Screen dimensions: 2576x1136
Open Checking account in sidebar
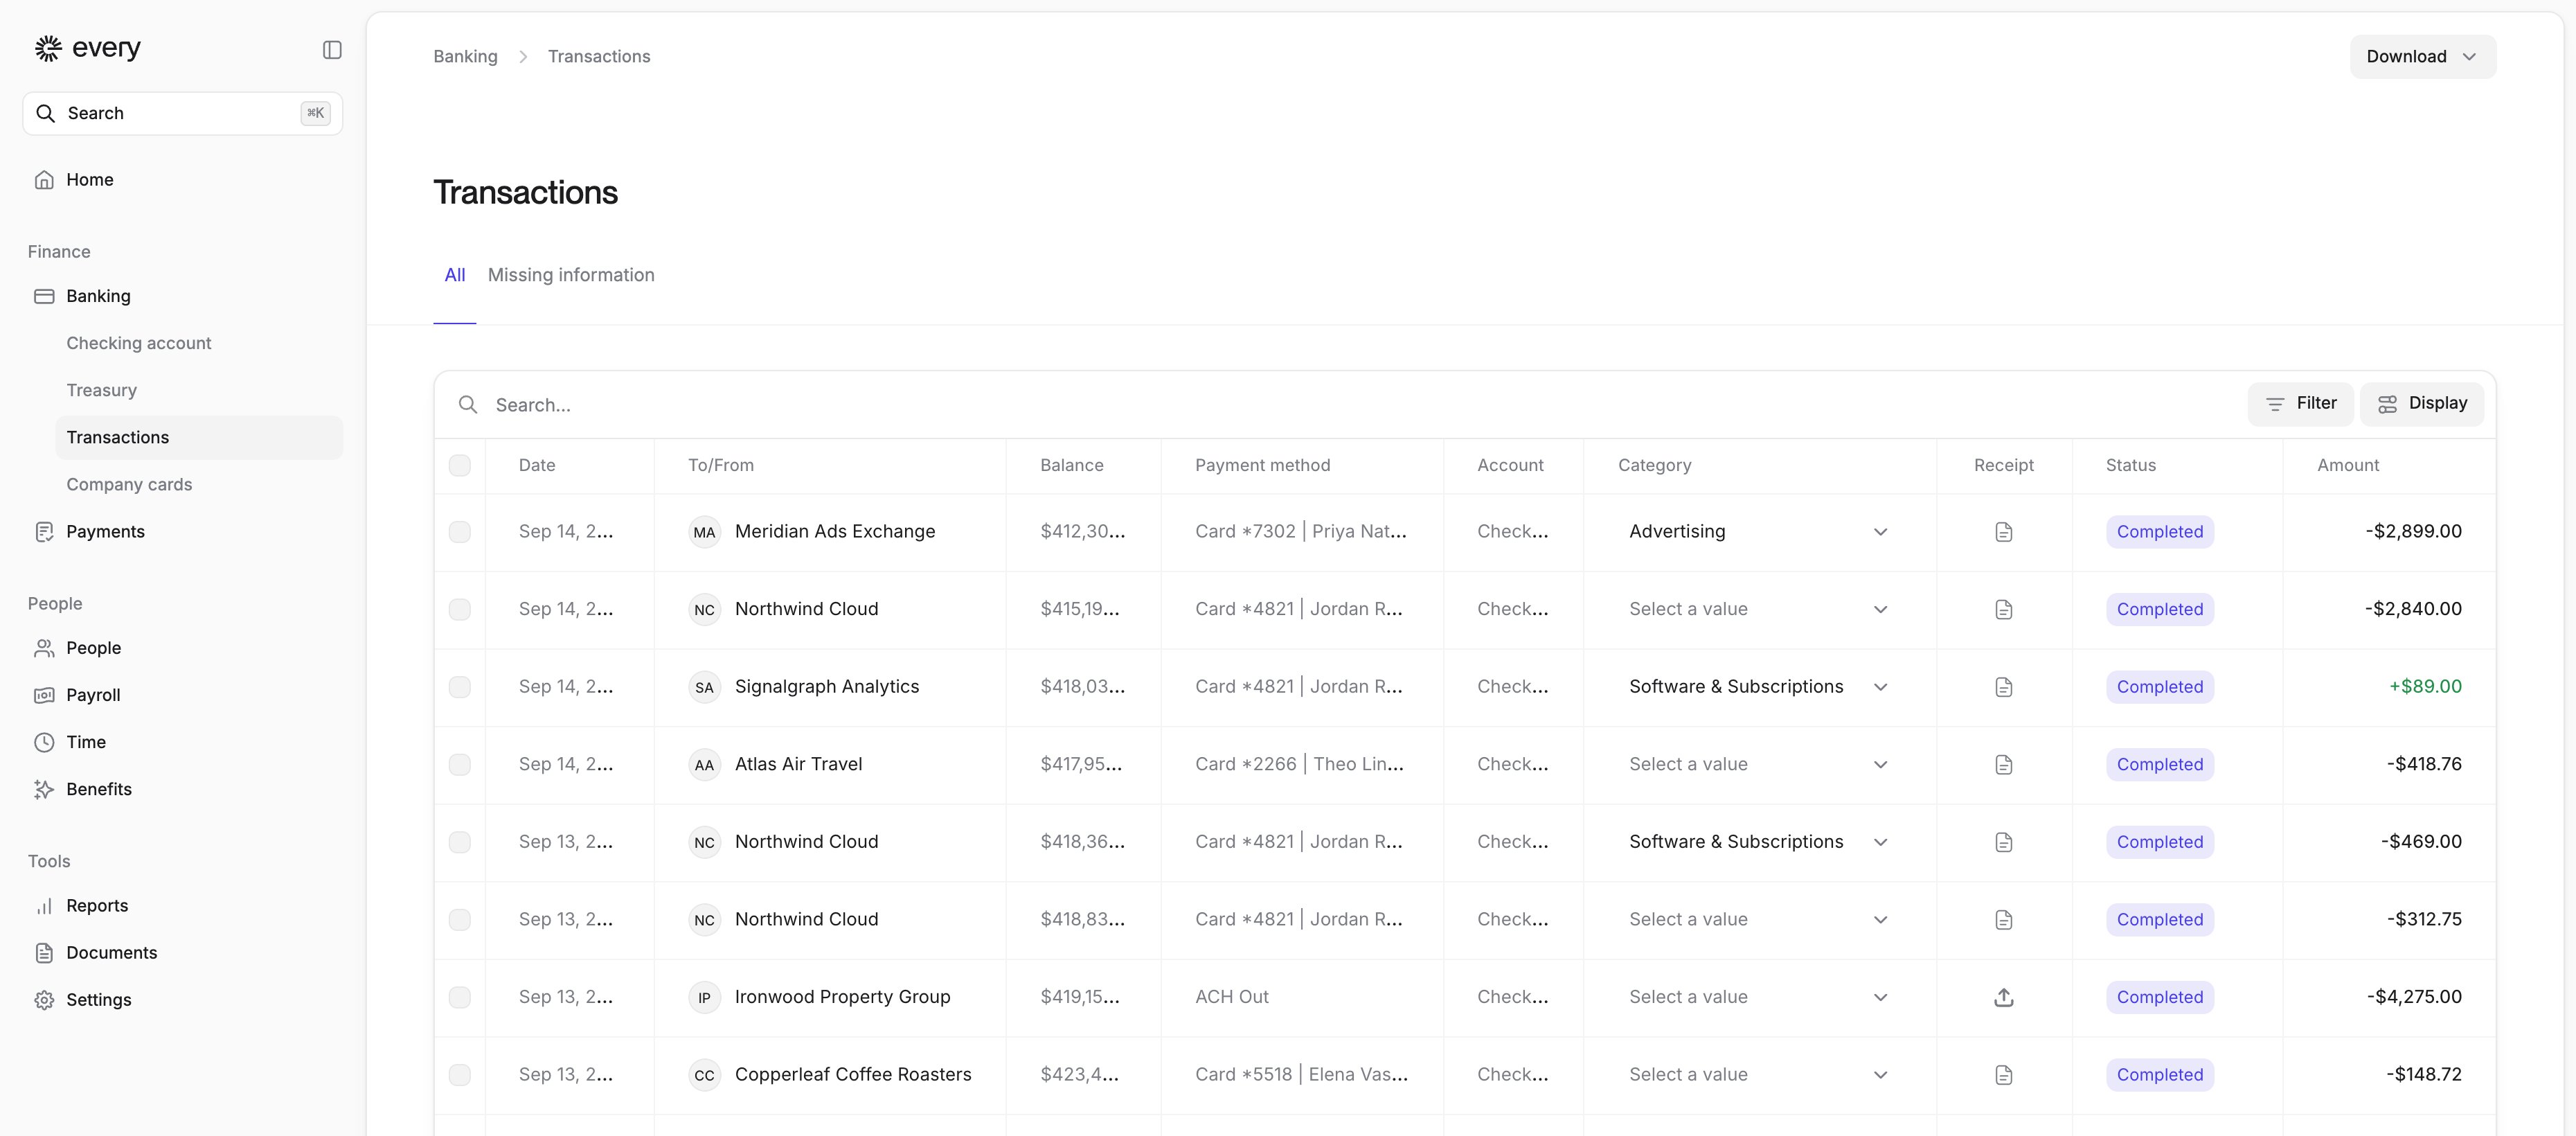[199, 344]
